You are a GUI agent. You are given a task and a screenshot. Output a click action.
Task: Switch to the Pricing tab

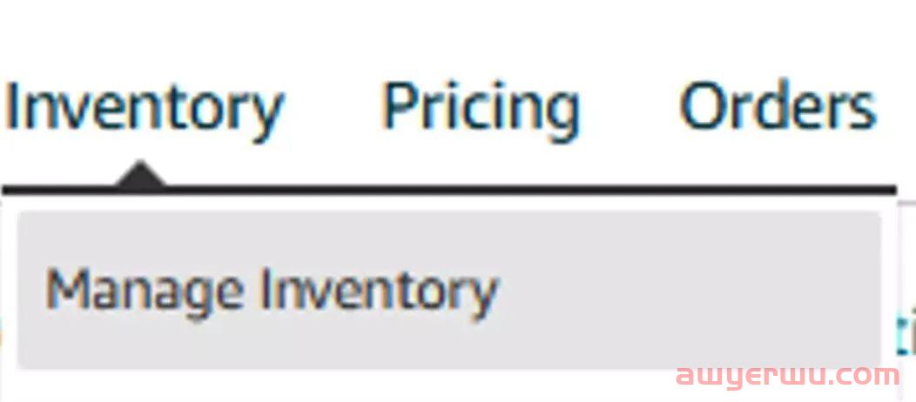(x=481, y=109)
